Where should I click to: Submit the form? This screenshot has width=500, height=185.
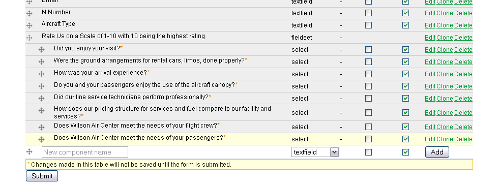42,176
